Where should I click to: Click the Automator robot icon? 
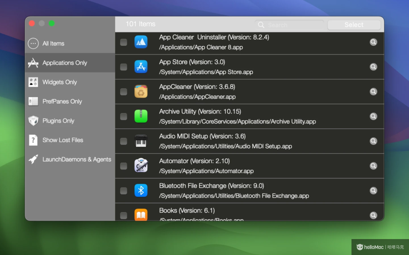141,166
